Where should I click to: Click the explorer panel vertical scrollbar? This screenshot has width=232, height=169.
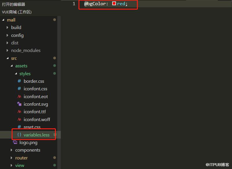coord(59,92)
